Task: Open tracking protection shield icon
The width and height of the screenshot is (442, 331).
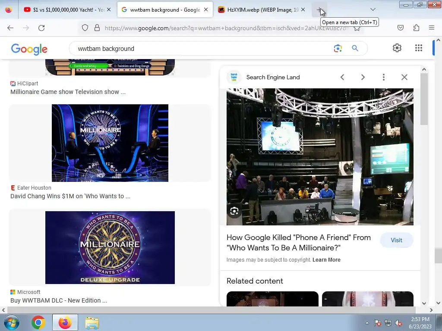Action: coord(85,28)
